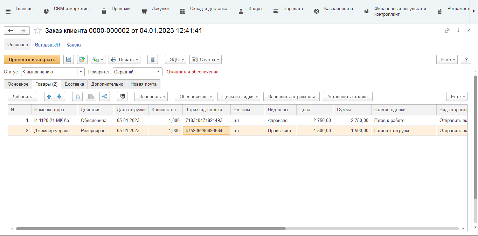
Task: Open the document movements list icon
Action: pos(152,60)
